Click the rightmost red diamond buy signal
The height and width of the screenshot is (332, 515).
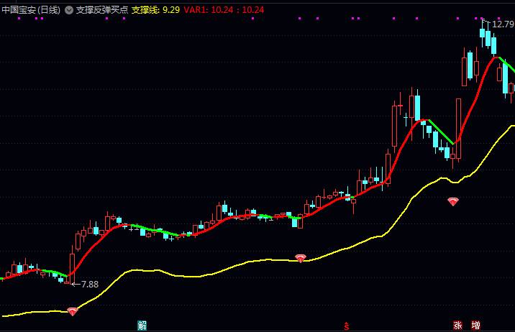[452, 202]
